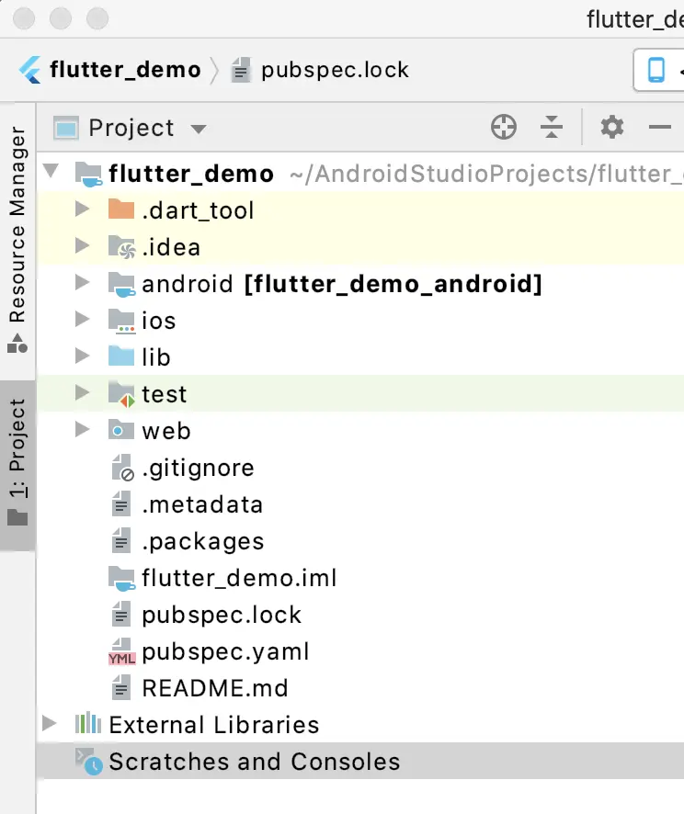
Task: Click the blue lib folder icon
Action: (x=121, y=356)
